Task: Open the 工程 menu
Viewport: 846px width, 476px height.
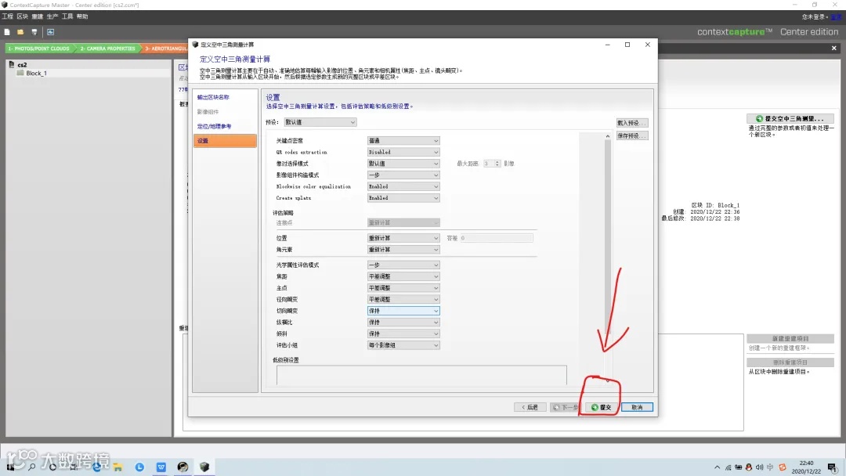Action: point(8,16)
